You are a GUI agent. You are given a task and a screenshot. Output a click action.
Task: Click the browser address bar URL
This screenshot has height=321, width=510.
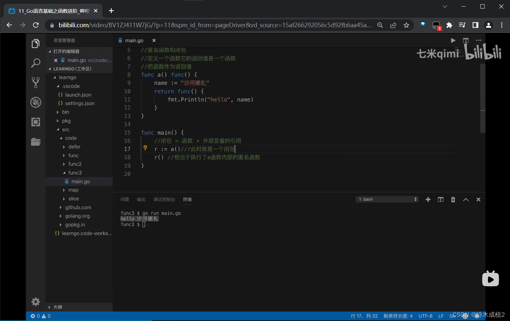click(215, 25)
